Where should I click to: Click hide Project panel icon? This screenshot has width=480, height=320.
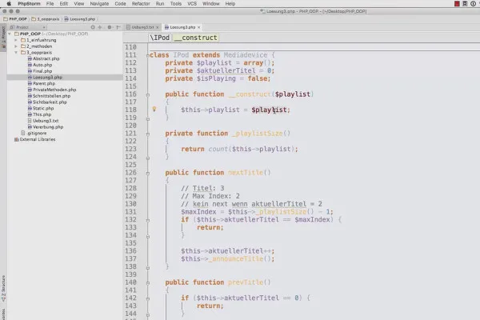pyautogui.click(x=118, y=27)
